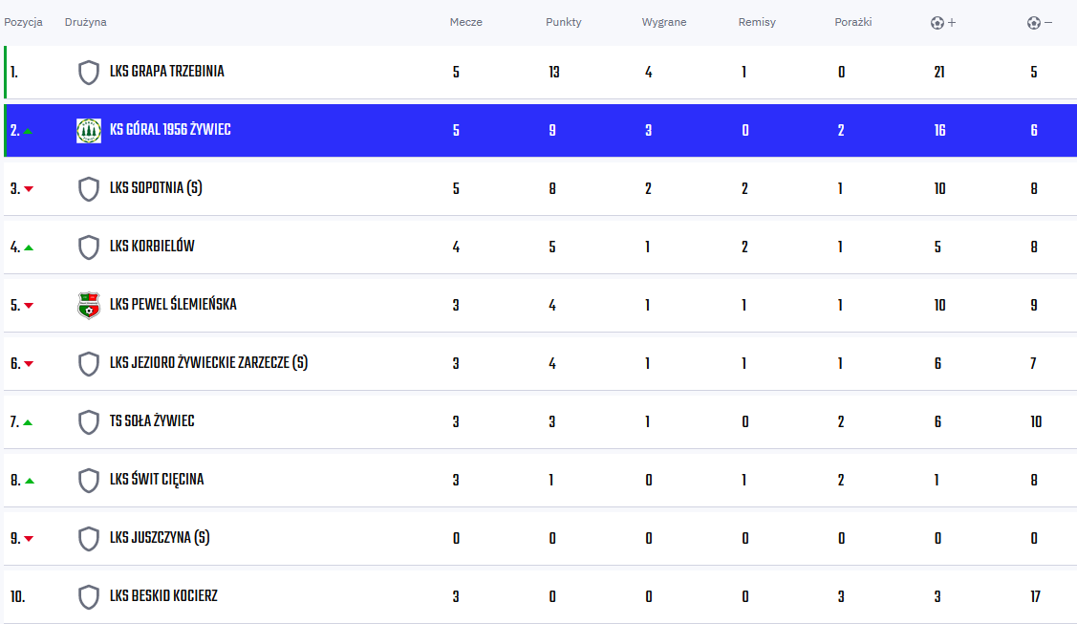Image resolution: width=1077 pixels, height=624 pixels.
Task: Click the green up arrow beside position 8
Action: (x=30, y=482)
